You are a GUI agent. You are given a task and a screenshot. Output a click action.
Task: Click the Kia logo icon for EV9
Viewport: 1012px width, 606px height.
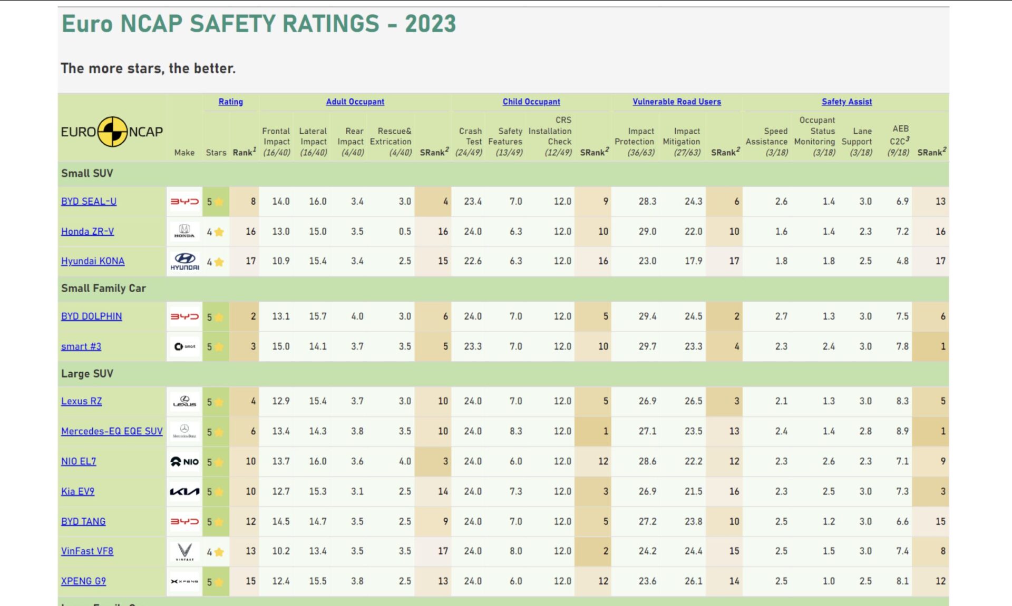[x=183, y=491]
